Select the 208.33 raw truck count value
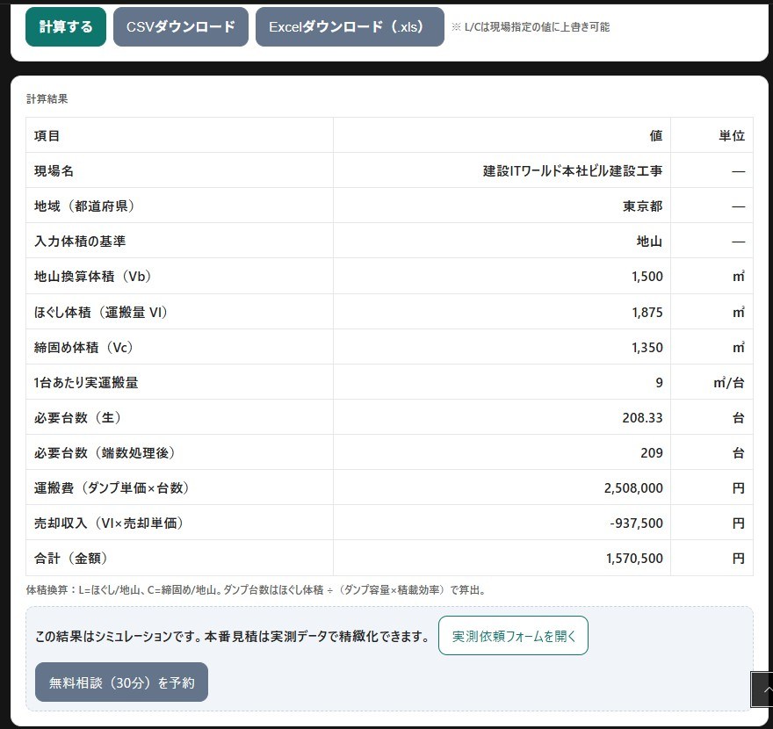This screenshot has width=773, height=729. [x=642, y=417]
